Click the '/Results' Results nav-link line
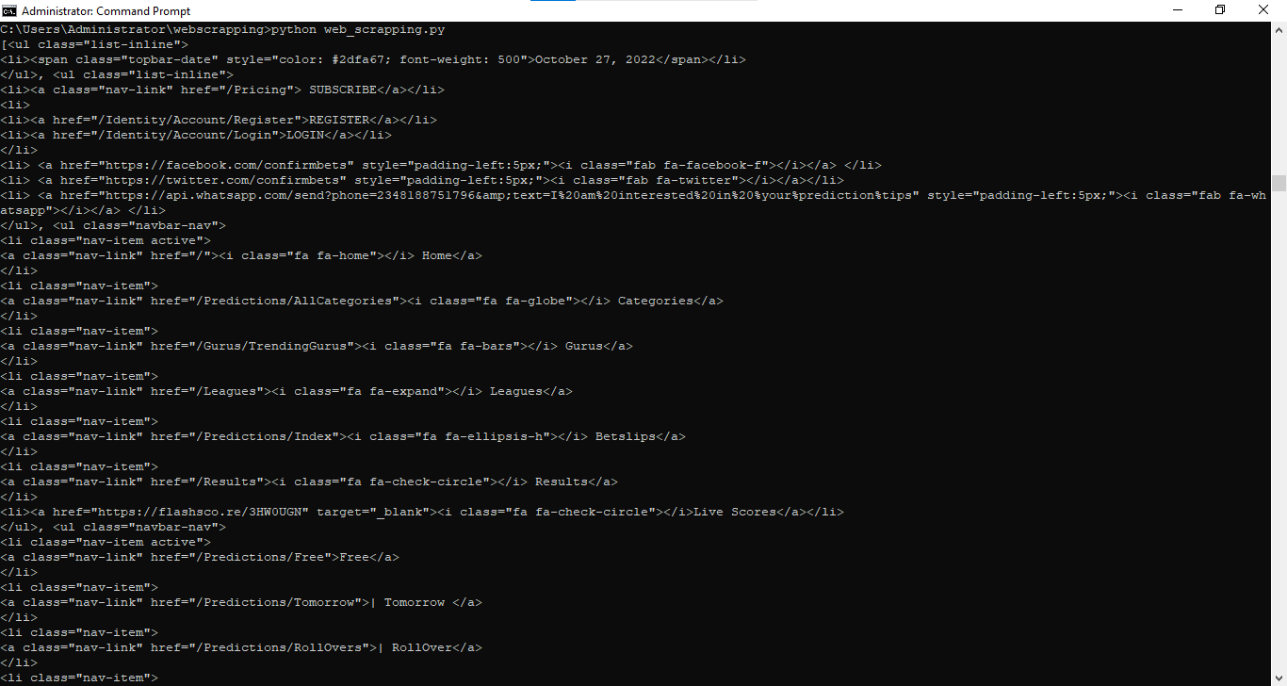The width and height of the screenshot is (1287, 686). click(309, 482)
